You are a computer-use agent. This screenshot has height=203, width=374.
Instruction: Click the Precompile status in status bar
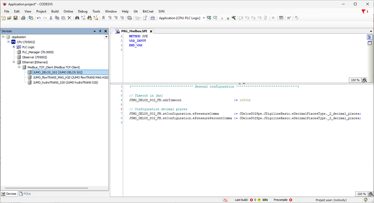(283, 200)
